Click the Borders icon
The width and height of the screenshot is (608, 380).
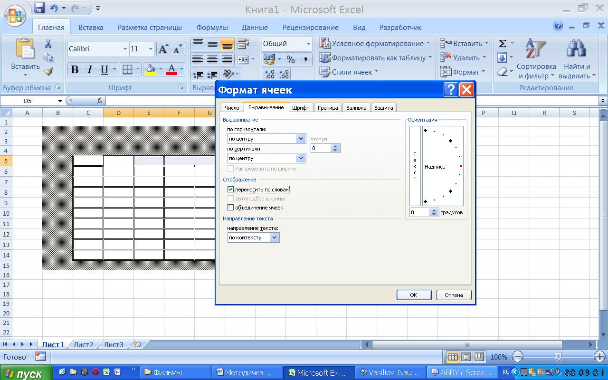tap(127, 70)
